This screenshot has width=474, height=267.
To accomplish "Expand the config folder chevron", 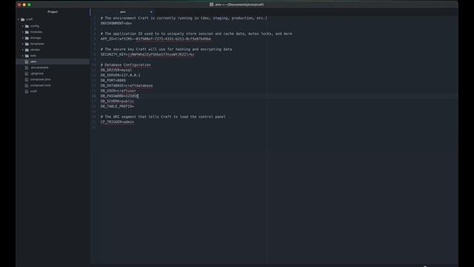I will coord(23,26).
